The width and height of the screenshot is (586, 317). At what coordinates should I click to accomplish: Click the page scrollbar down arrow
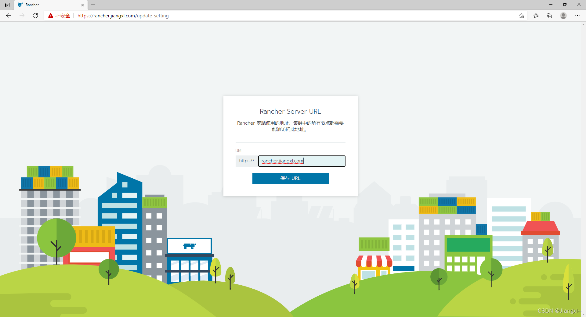point(583,314)
